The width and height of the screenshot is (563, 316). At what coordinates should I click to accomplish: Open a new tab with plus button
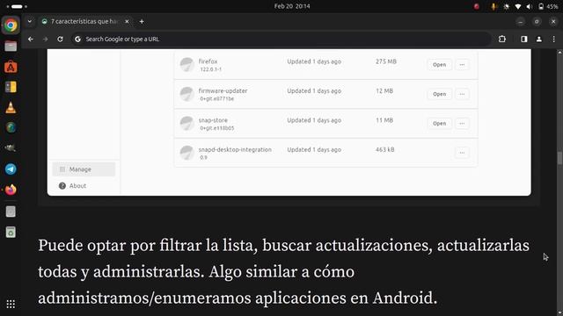click(142, 21)
